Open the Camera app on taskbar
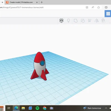 (x=52, y=108)
